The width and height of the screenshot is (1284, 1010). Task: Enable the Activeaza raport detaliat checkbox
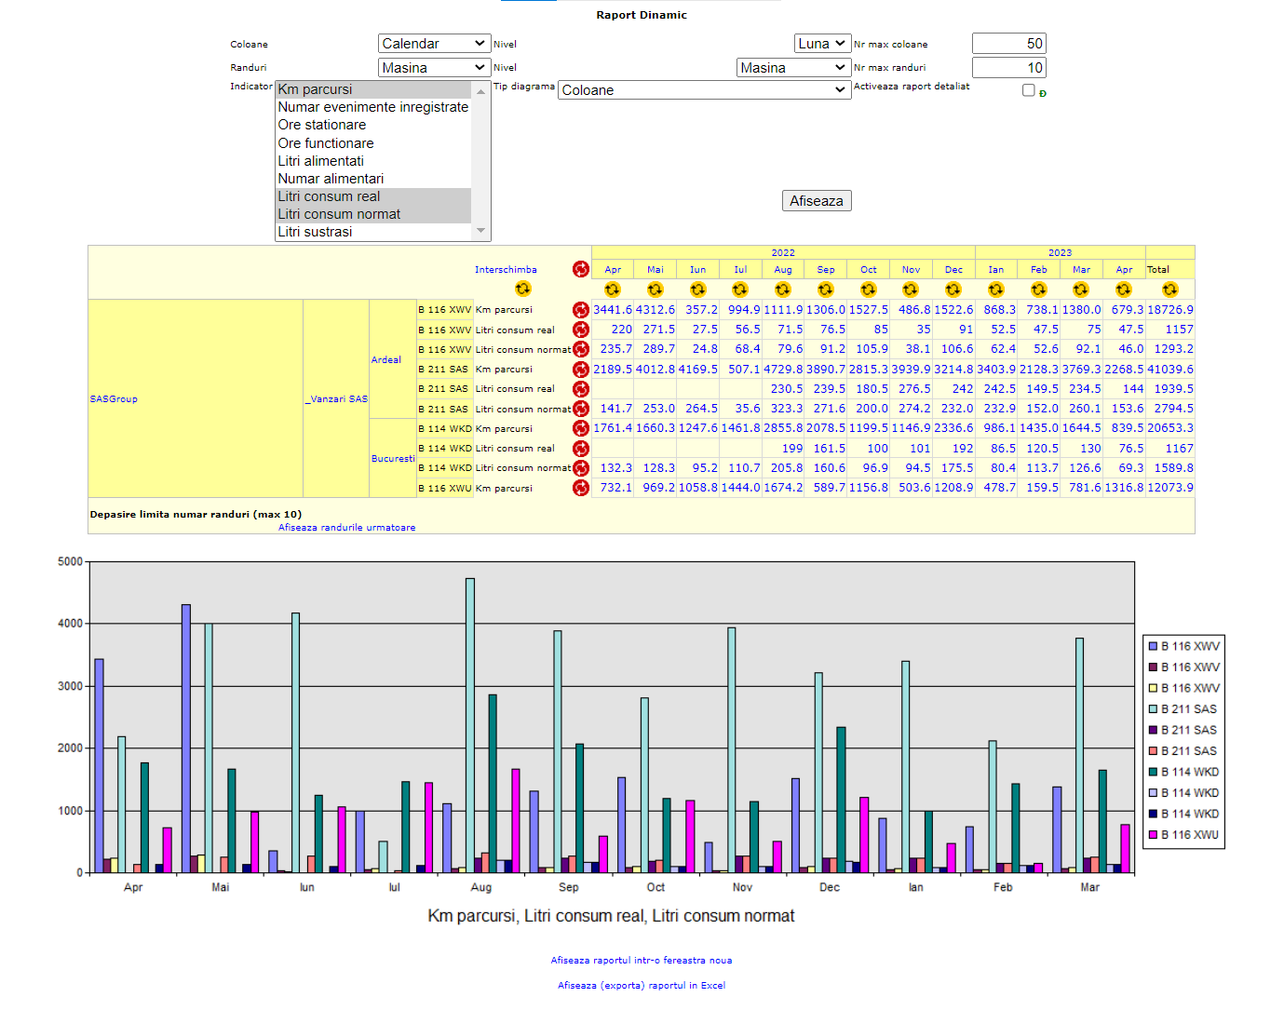1028,90
